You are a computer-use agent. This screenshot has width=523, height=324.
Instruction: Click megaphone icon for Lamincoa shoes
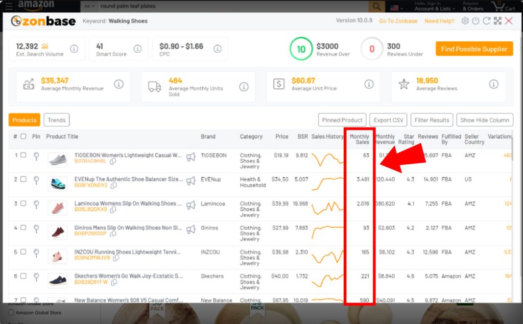point(191,205)
